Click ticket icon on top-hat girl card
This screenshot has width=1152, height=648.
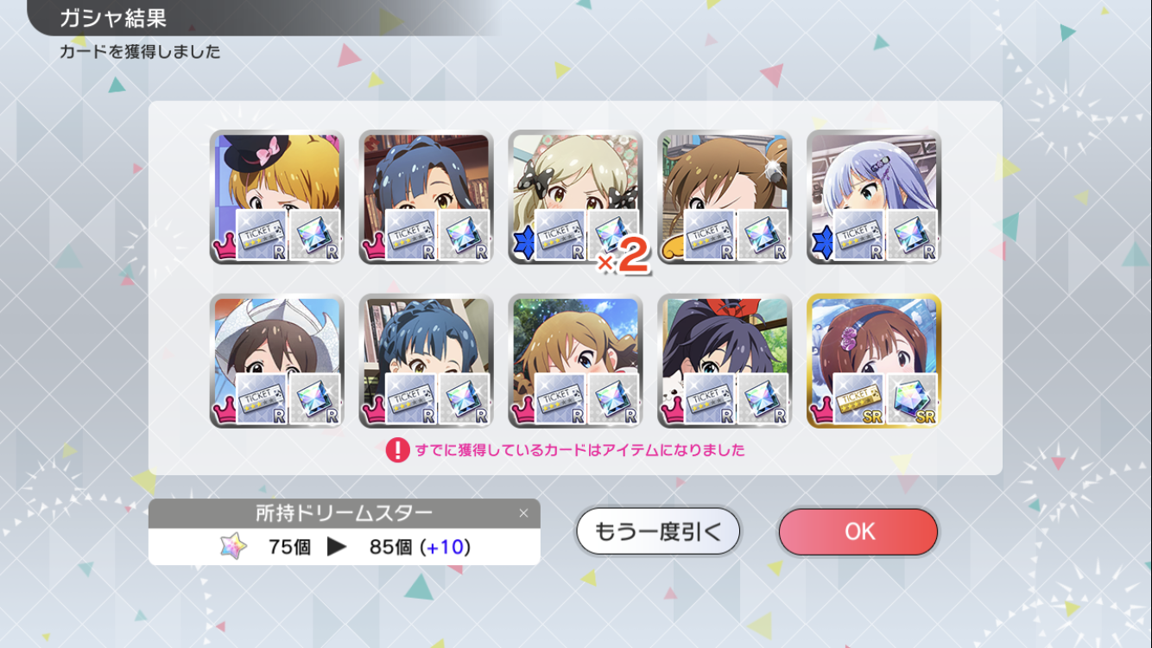[262, 235]
